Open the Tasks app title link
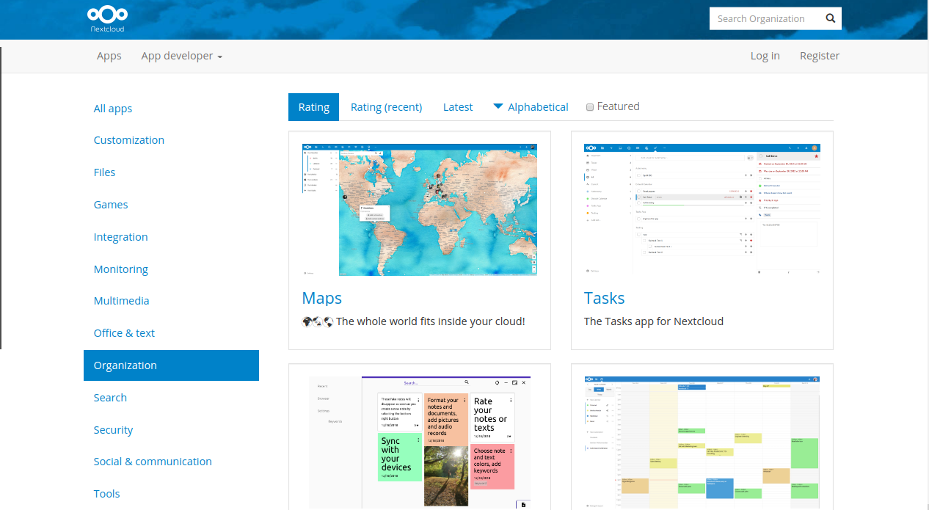Viewport: 929px width, 510px height. (605, 298)
